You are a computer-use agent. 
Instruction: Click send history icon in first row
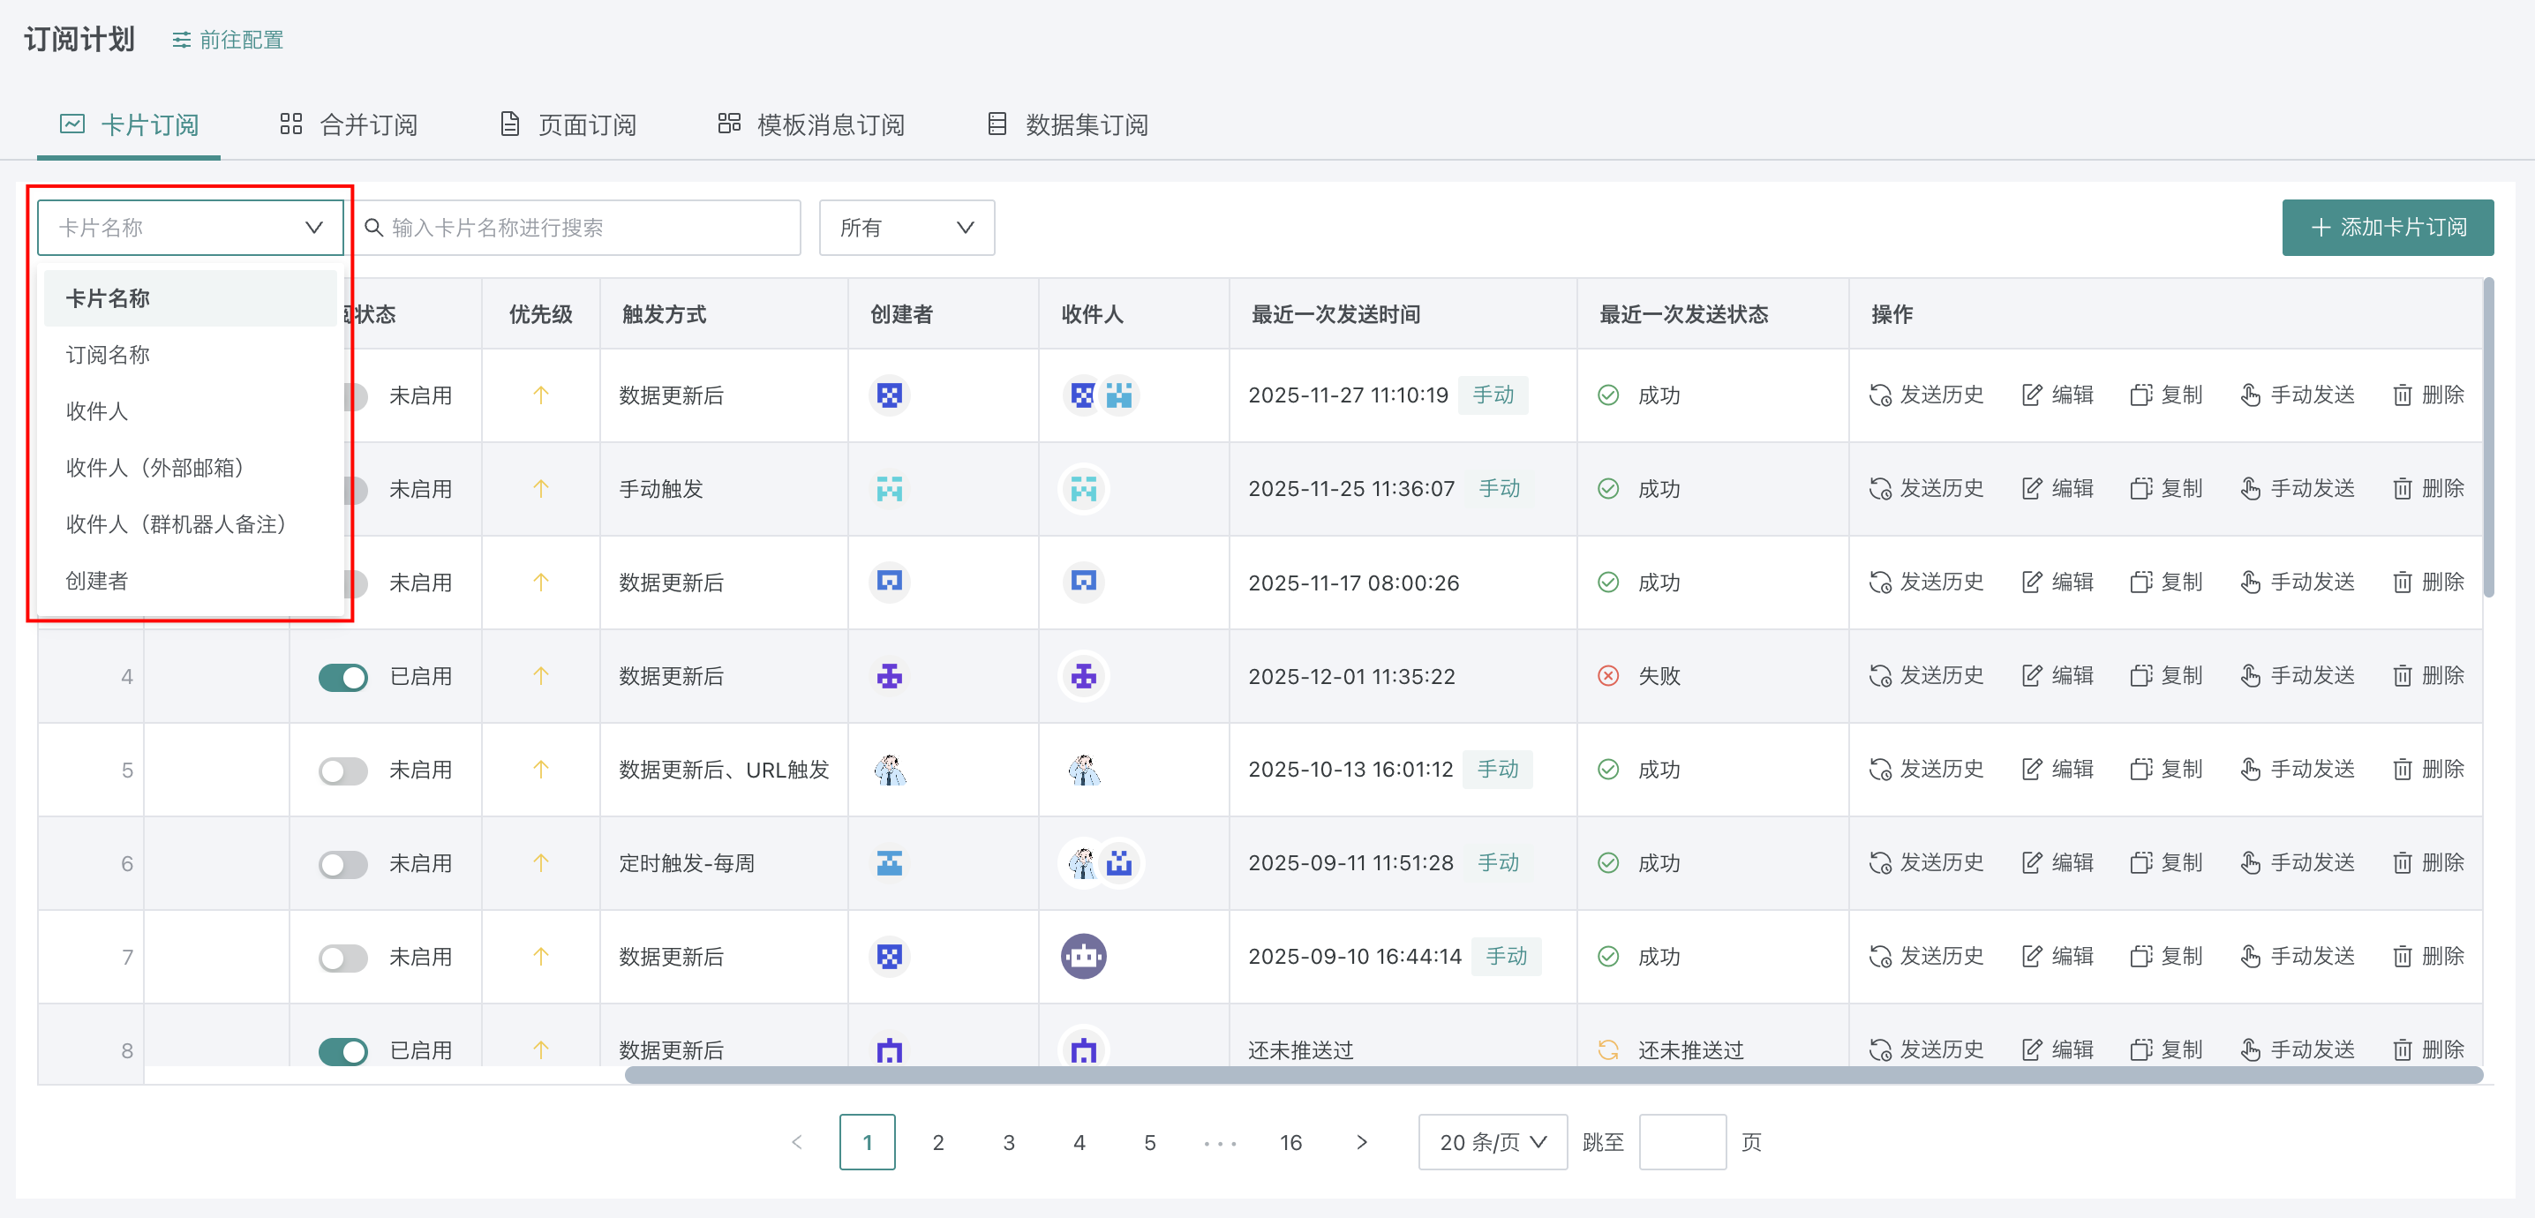(1879, 395)
